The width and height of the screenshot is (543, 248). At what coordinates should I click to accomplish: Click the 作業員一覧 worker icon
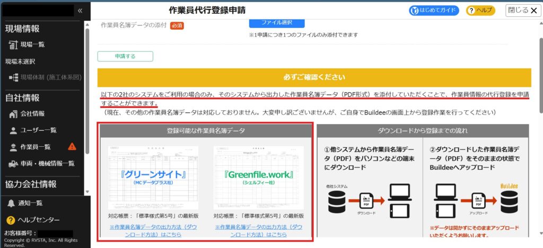tap(13, 147)
